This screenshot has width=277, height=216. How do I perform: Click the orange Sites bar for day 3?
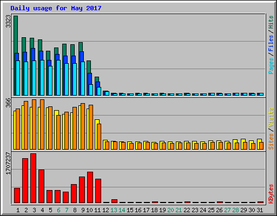point(34,124)
